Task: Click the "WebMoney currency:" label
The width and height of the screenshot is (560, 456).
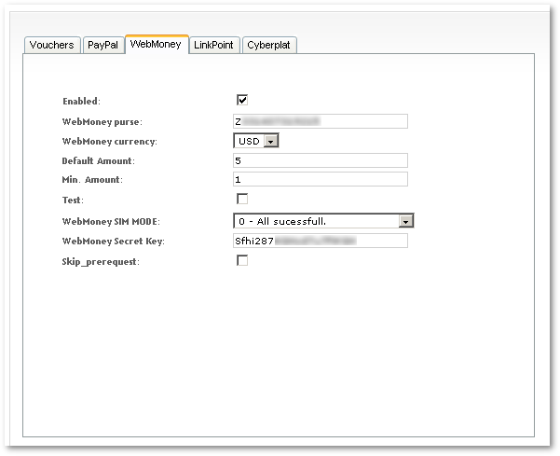Action: [109, 142]
